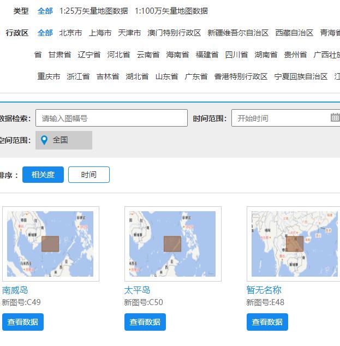Filter by 宁夏回族自治区
The image size is (340, 346).
pos(301,76)
